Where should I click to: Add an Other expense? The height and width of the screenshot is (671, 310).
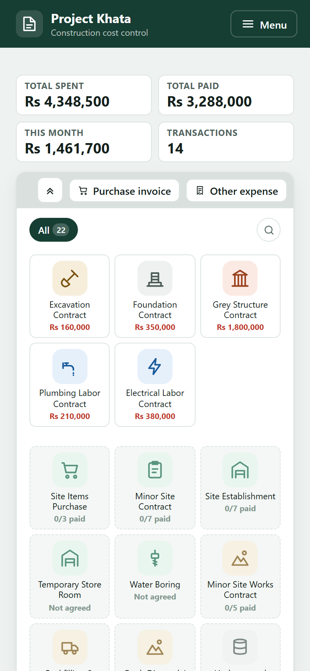[236, 190]
